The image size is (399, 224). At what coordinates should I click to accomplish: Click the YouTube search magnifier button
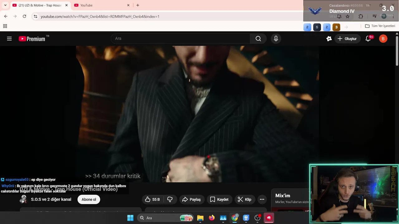pyautogui.click(x=258, y=39)
